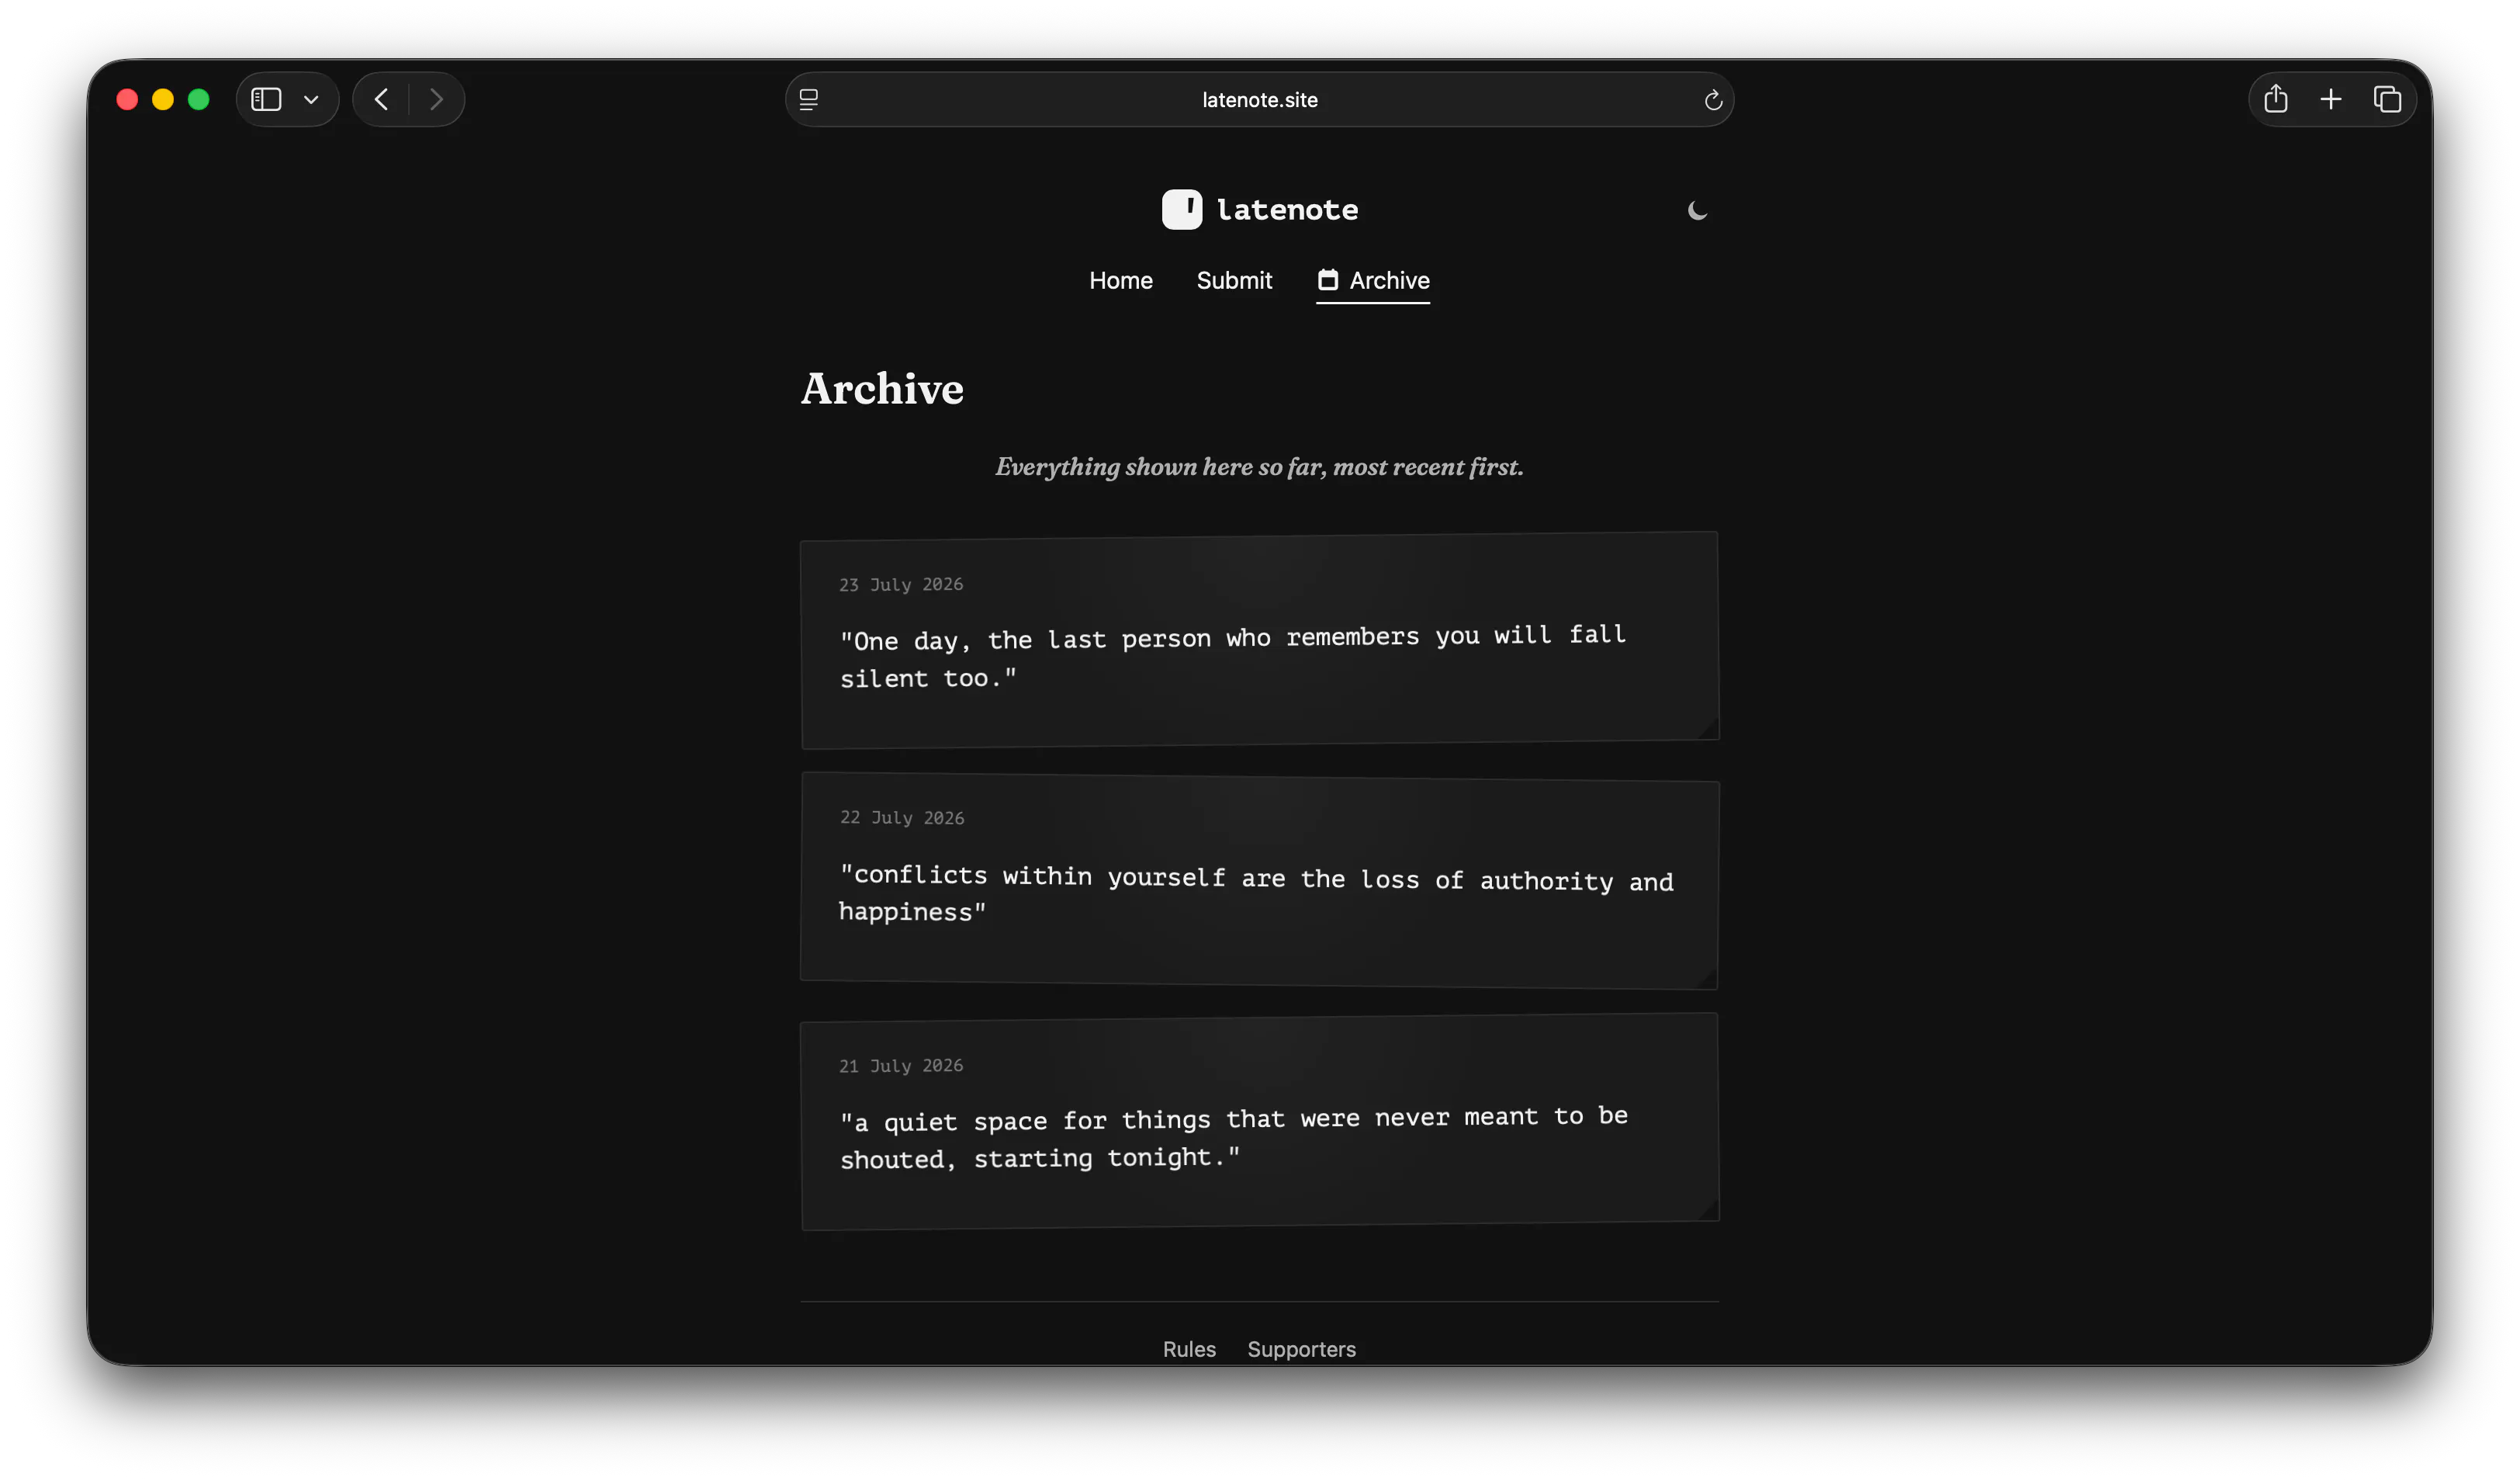Click the 21 July 2026 date
Viewport: 2520px width, 1481px height.
[901, 1066]
